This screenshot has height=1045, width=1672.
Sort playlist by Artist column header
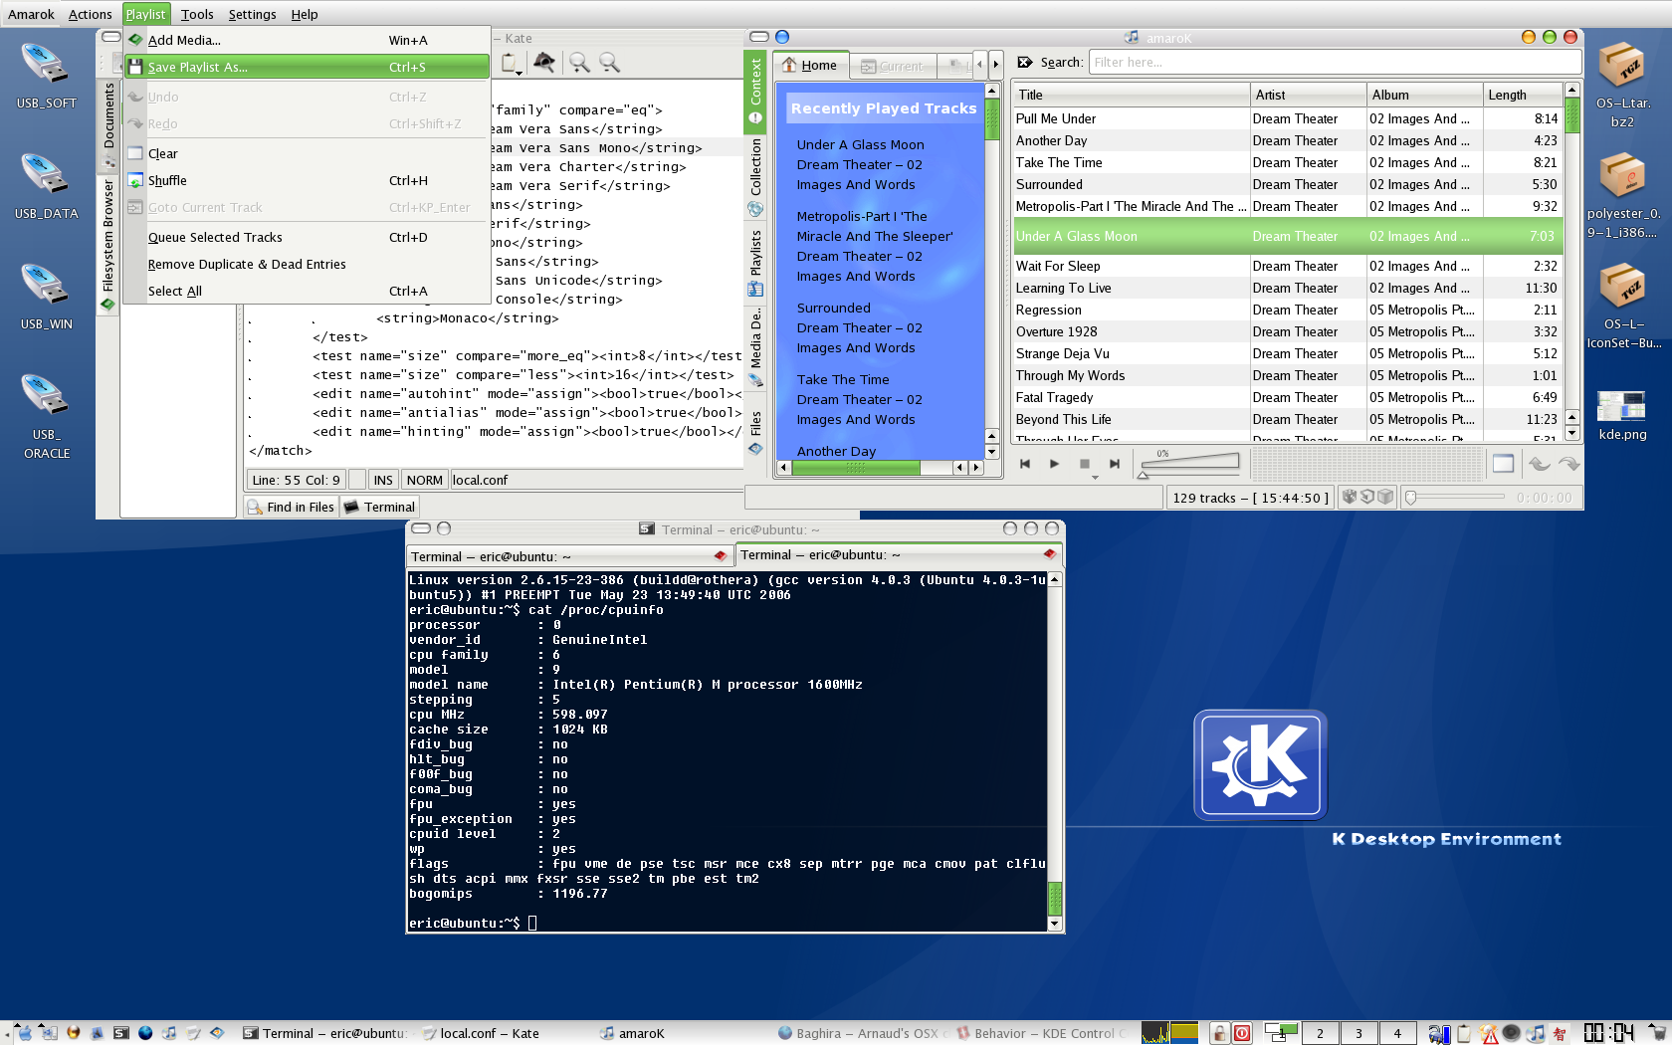1308,95
